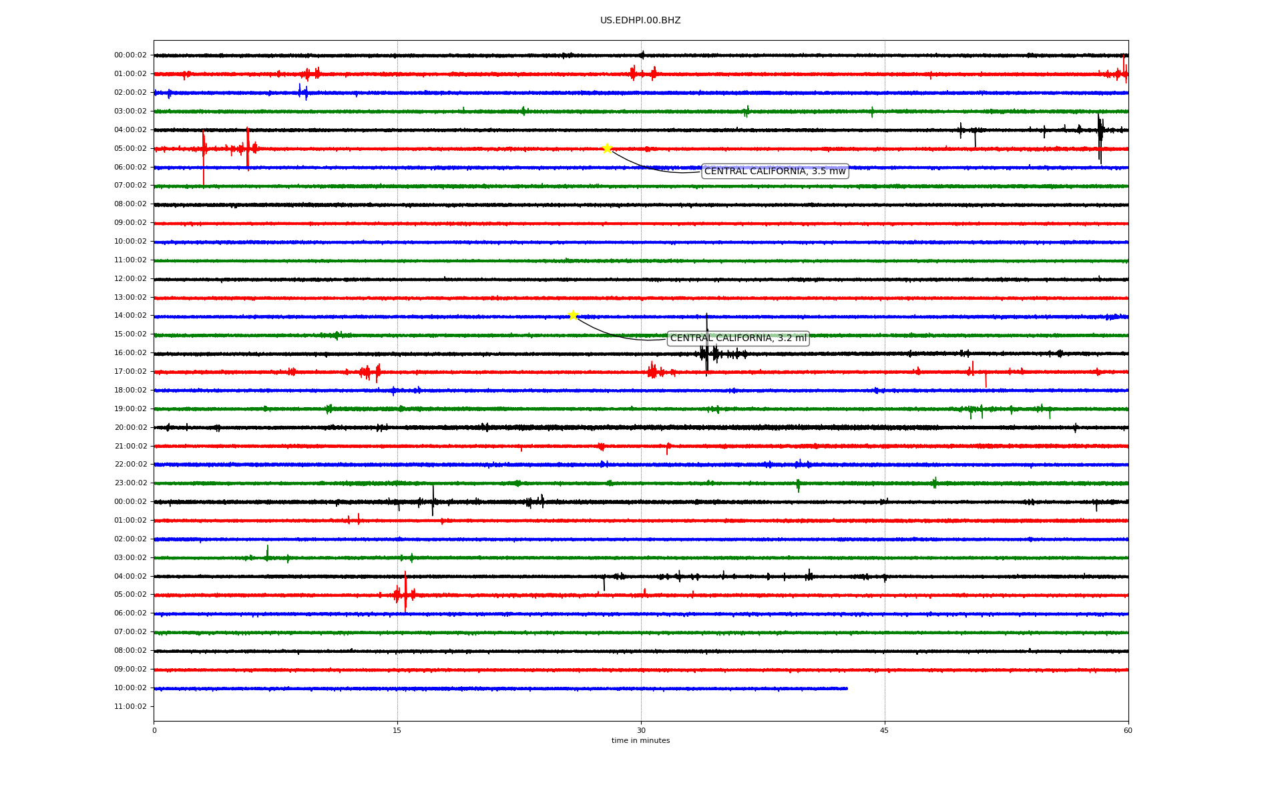Click the end of the final blue 10:00:02 trace
1282x801 pixels.
[847, 688]
